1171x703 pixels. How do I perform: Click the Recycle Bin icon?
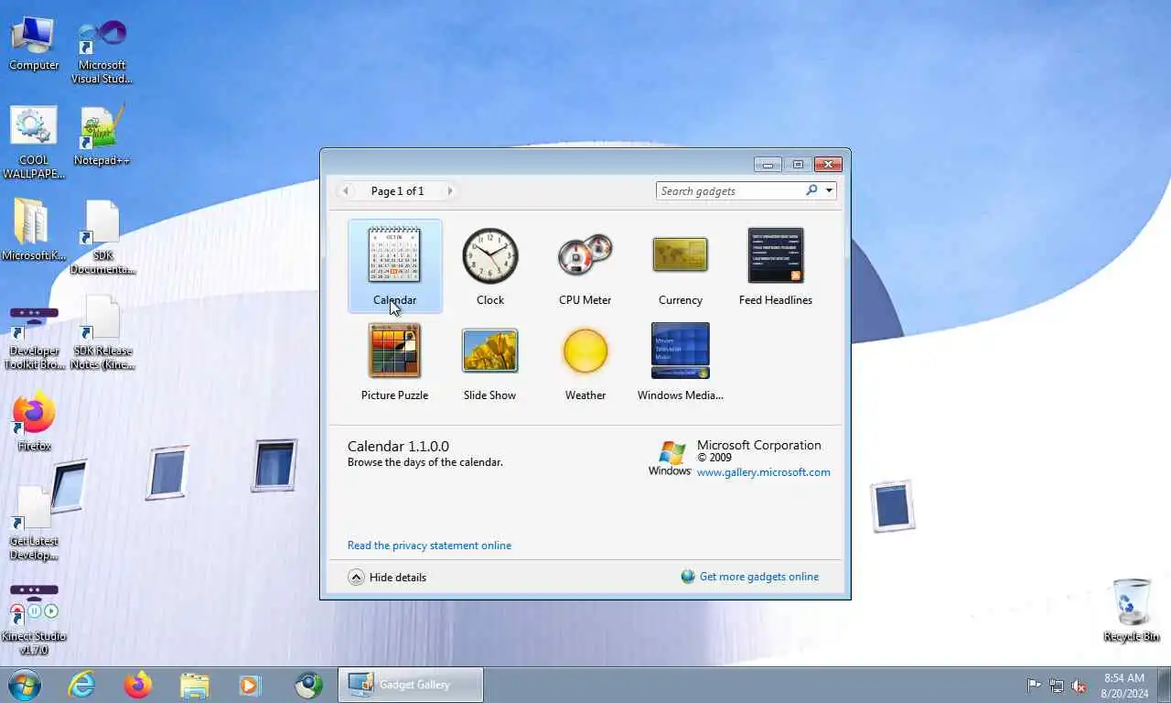tap(1132, 610)
